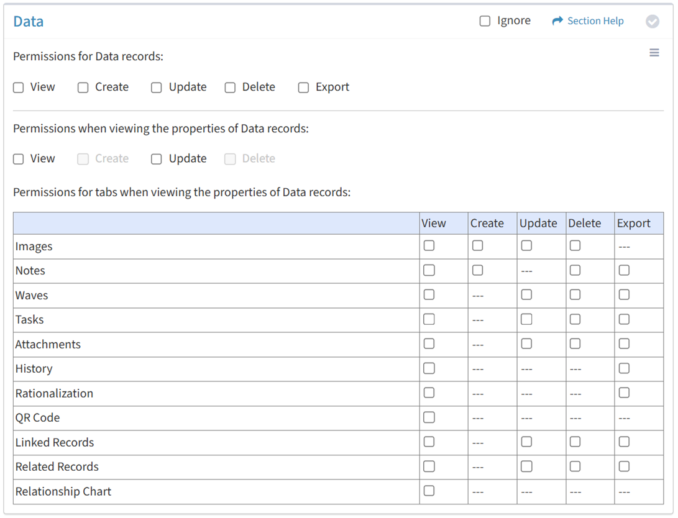
Task: Click the Data section title
Action: 29,22
